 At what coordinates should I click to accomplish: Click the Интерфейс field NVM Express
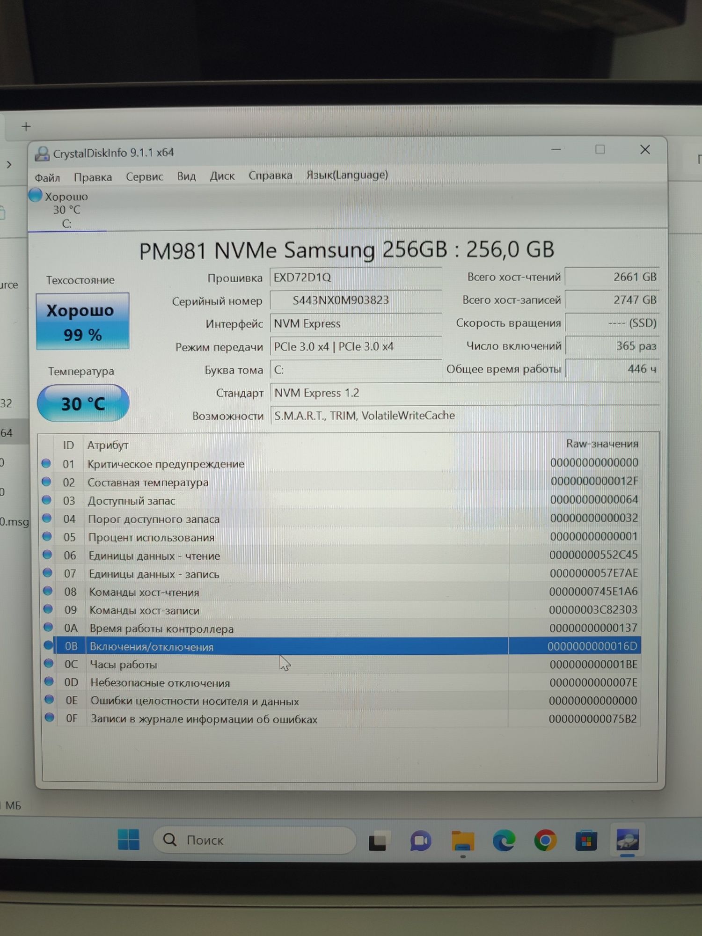pyautogui.click(x=356, y=324)
